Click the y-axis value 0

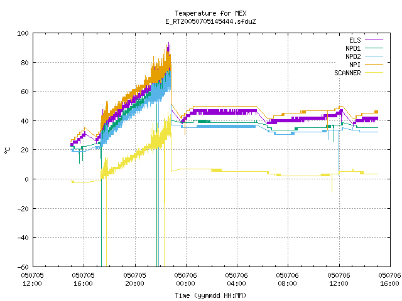(x=26, y=179)
